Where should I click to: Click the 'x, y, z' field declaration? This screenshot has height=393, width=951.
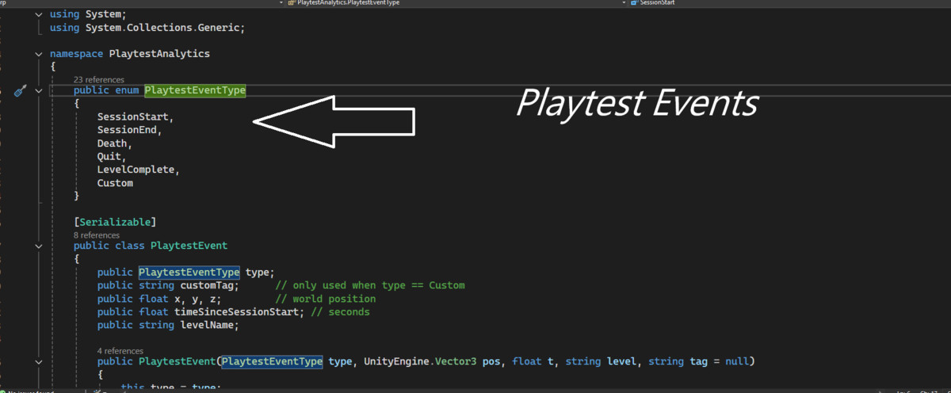[x=197, y=299]
